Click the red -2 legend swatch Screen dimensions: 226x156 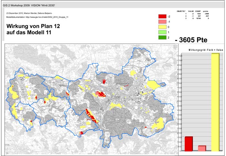(162, 16)
